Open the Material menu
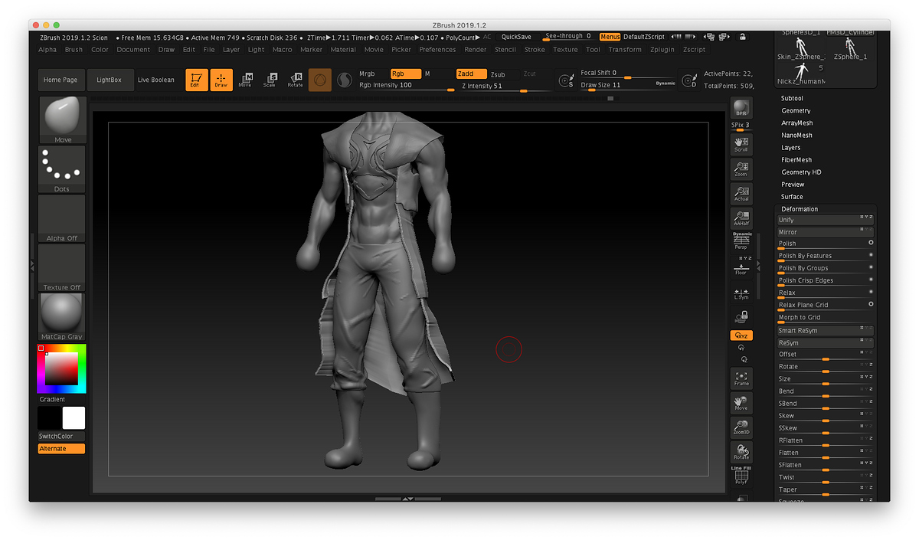Viewport: 919px width, 540px height. click(x=343, y=49)
